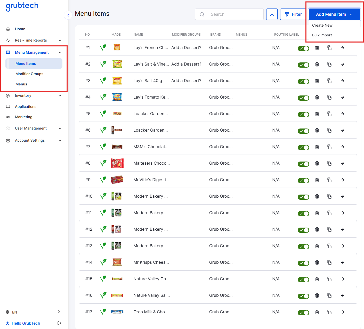The height and width of the screenshot is (329, 364).
Task: Toggle off McVitie's Digestive item #9
Action: click(x=303, y=180)
